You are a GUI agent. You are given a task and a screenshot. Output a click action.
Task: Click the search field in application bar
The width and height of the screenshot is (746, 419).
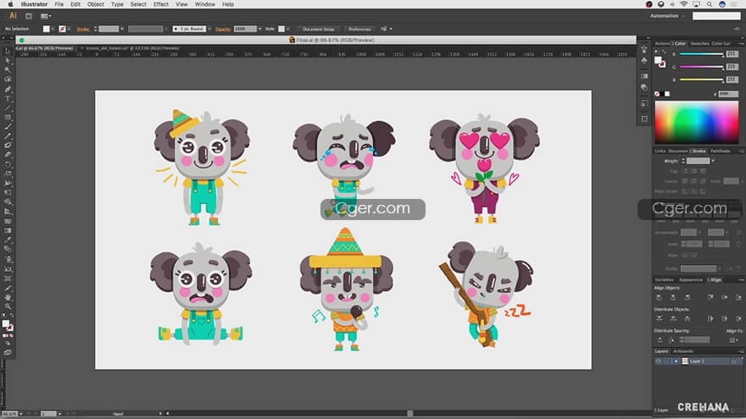pyautogui.click(x=716, y=16)
